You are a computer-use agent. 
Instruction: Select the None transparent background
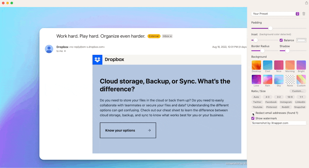point(290,79)
